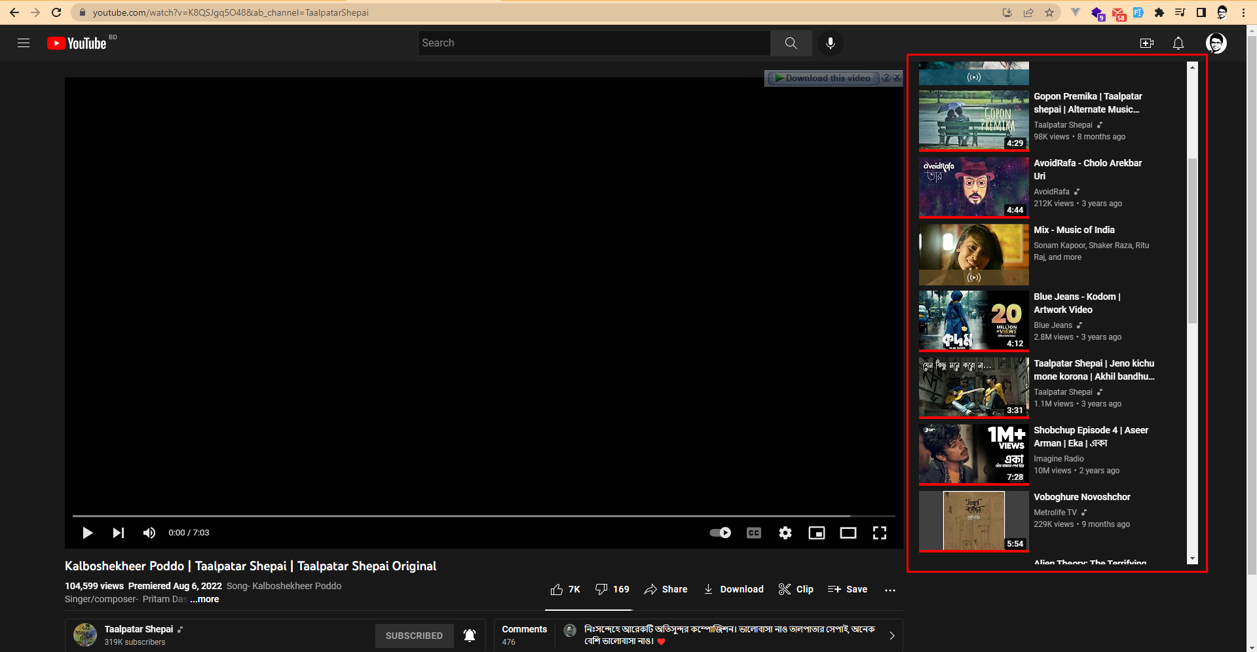
Task: Click the SUBSCRIBED button
Action: (x=414, y=636)
